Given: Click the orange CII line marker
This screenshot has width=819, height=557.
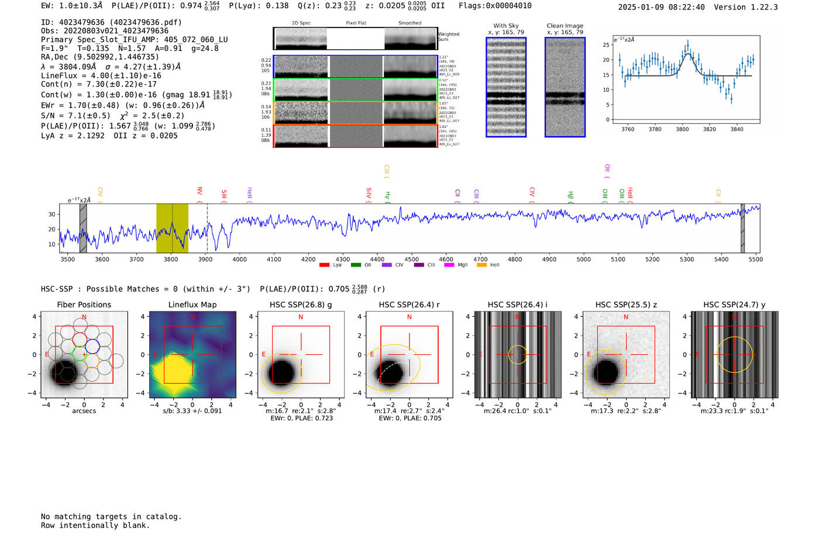Looking at the screenshot, I should click(x=718, y=196).
